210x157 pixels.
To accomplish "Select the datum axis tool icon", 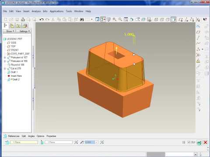I will pos(198,38).
